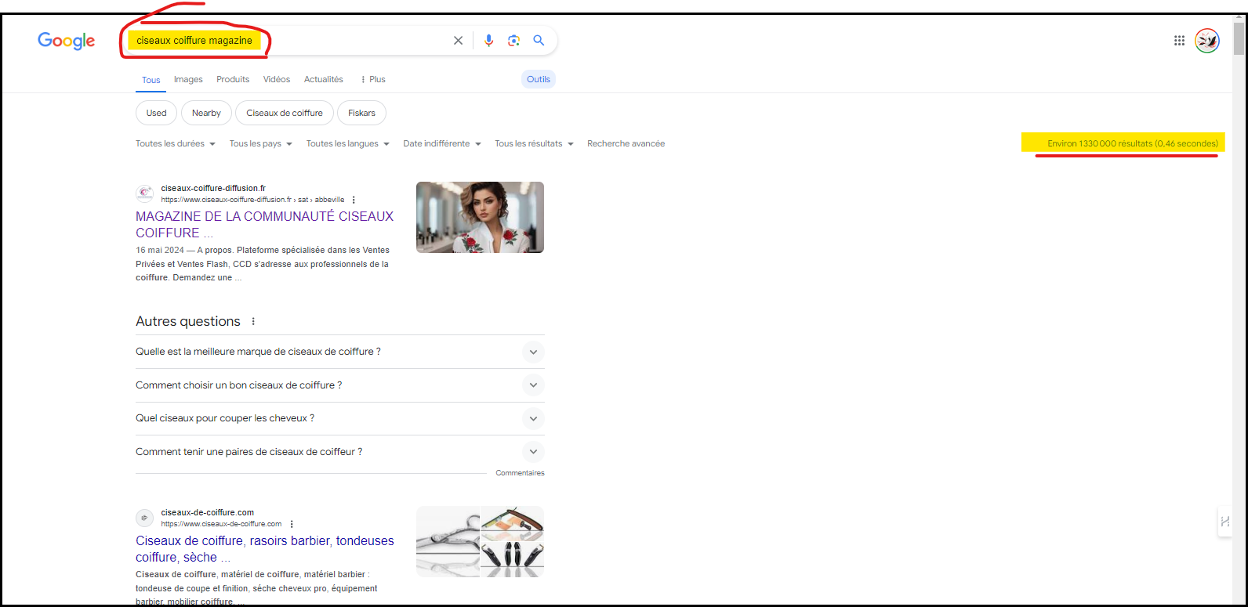Image resolution: width=1248 pixels, height=607 pixels.
Task: Start voice search with microphone icon
Action: [x=489, y=41]
